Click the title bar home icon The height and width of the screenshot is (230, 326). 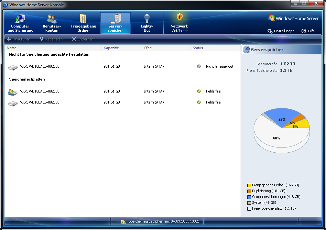click(5, 5)
